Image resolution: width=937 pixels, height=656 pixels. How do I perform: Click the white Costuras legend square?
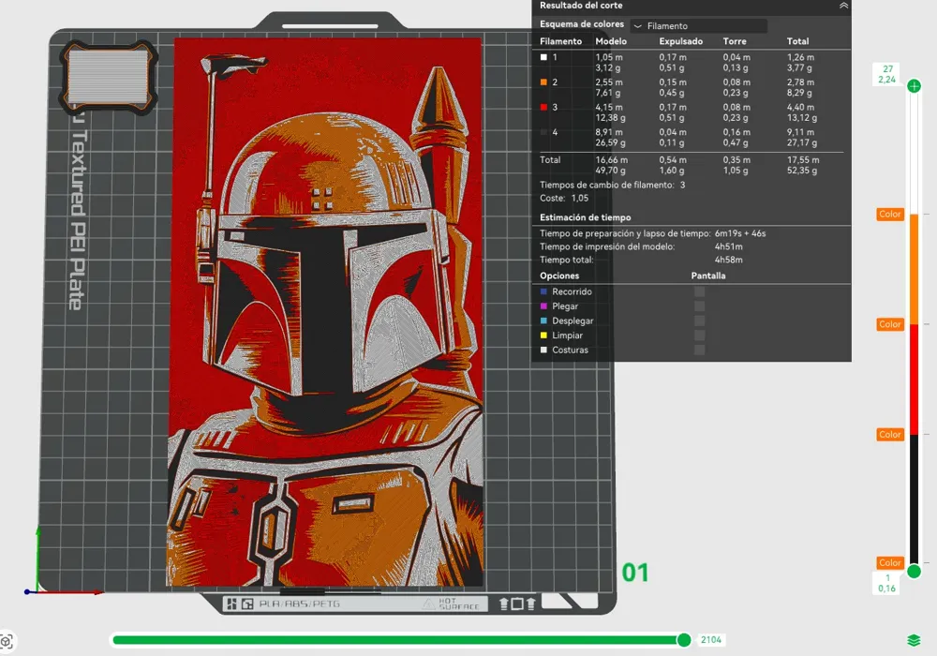543,350
